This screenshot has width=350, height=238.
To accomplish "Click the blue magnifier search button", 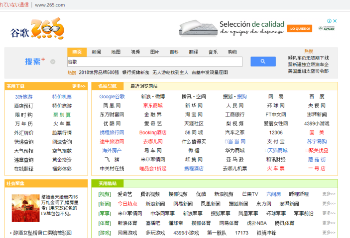I will (x=263, y=61).
